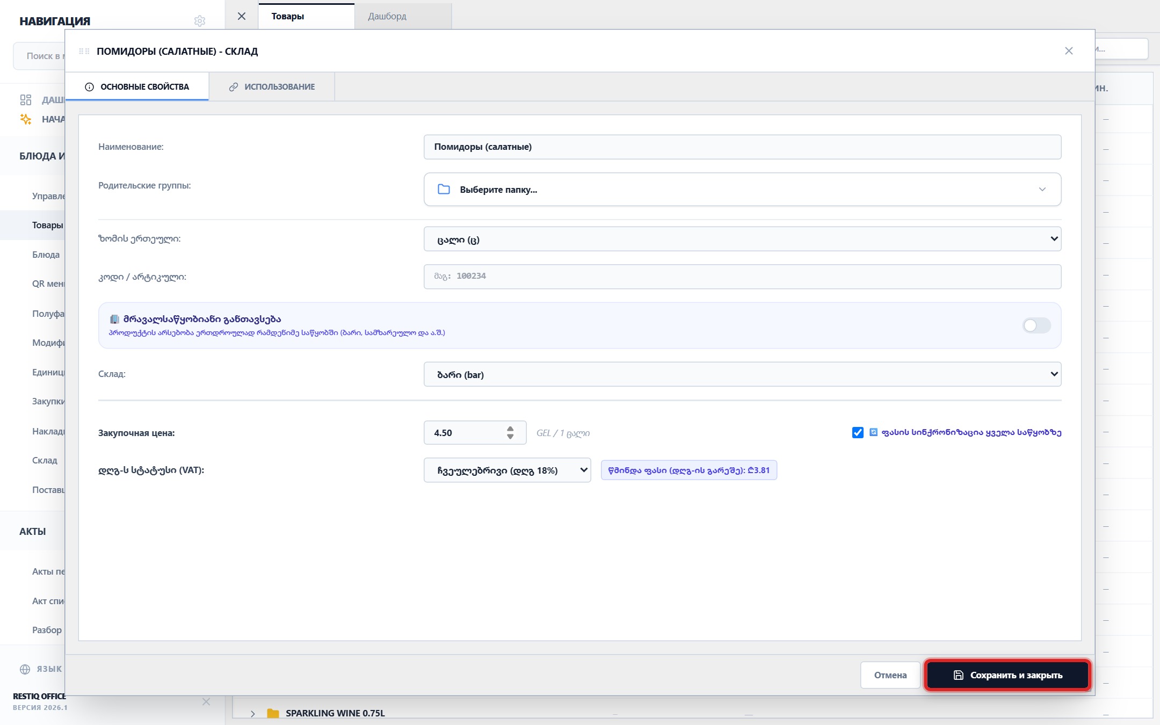Click the navigation search field
1160x725 pixels.
[x=39, y=56]
